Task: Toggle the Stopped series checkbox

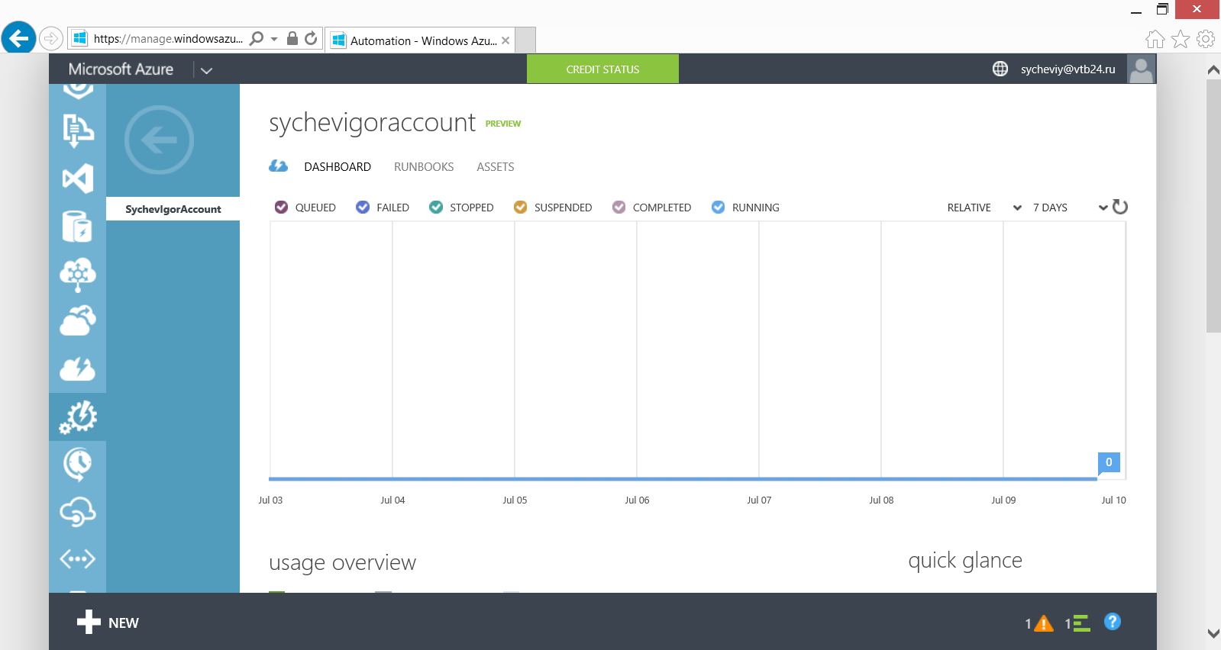Action: pos(436,207)
